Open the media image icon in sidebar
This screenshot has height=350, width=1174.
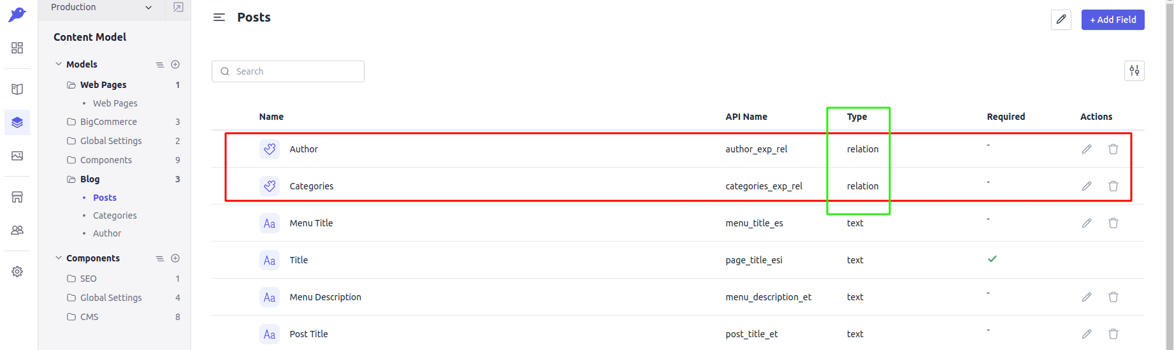tap(17, 156)
